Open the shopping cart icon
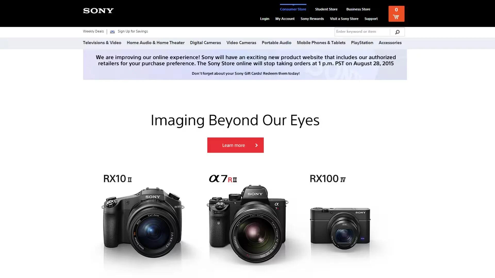The width and height of the screenshot is (495, 278). [x=396, y=17]
